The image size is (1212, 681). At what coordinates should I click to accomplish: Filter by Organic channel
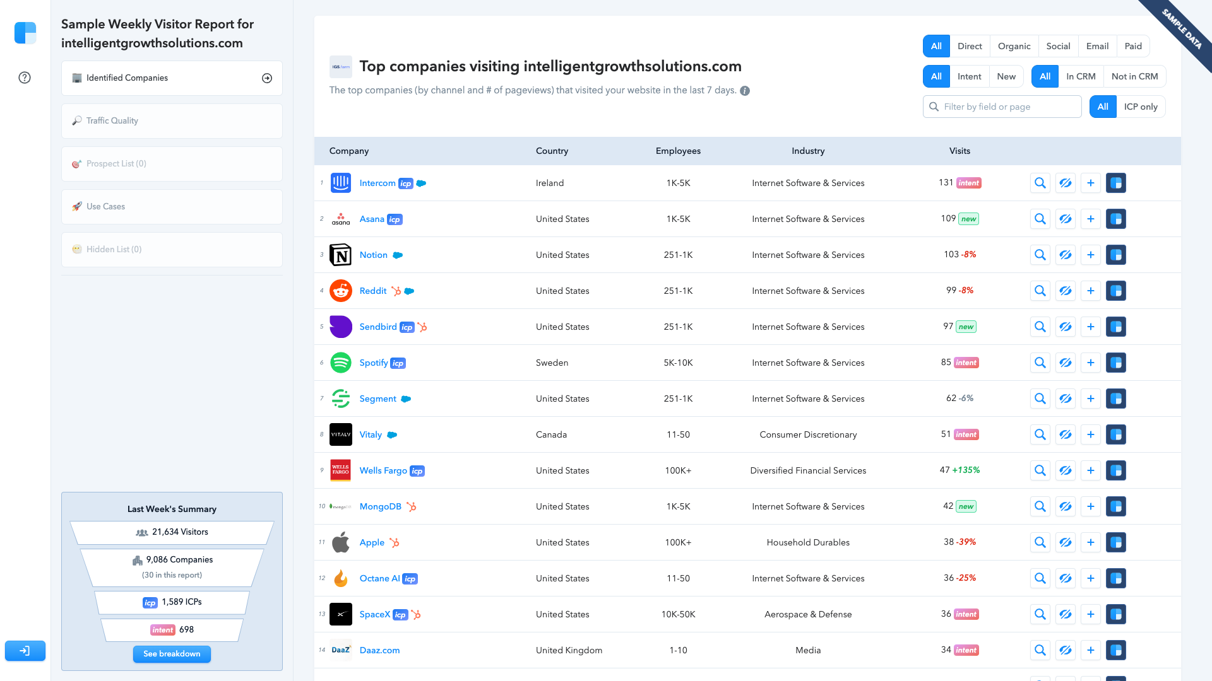coord(1014,46)
